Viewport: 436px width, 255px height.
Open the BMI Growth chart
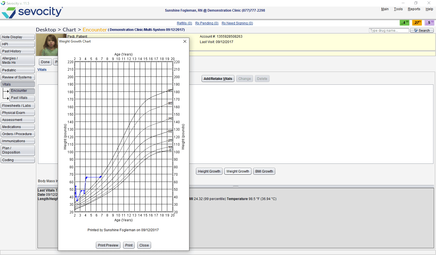[264, 171]
